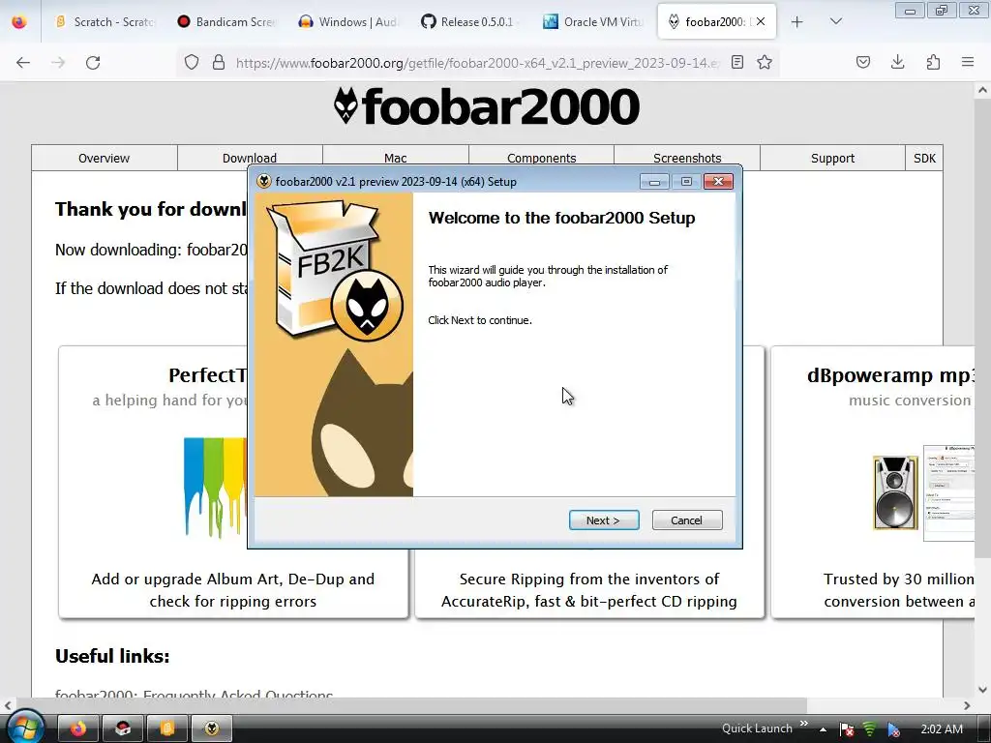Click the 'Useful links:' heading
991x743 pixels.
click(x=112, y=656)
